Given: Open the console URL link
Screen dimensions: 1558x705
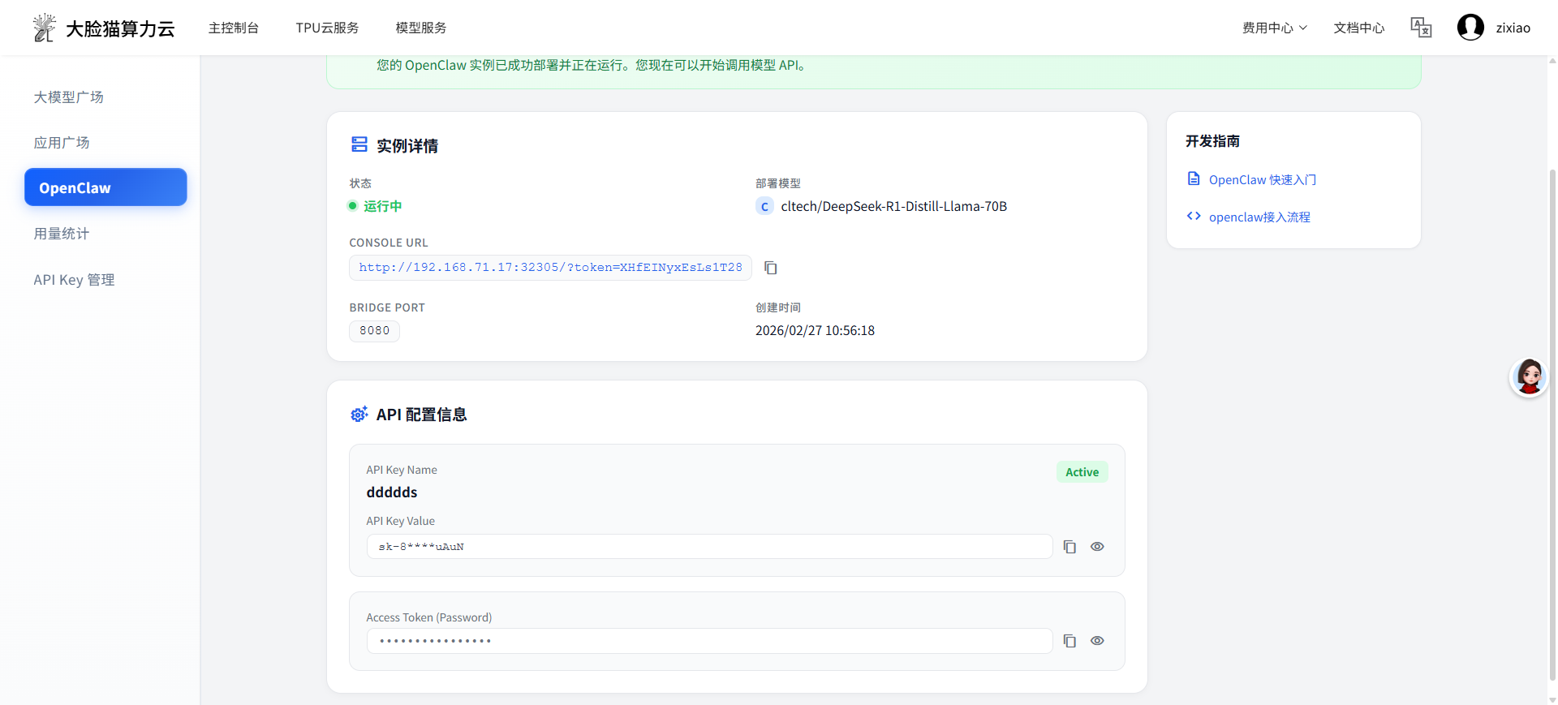Looking at the screenshot, I should (x=550, y=268).
